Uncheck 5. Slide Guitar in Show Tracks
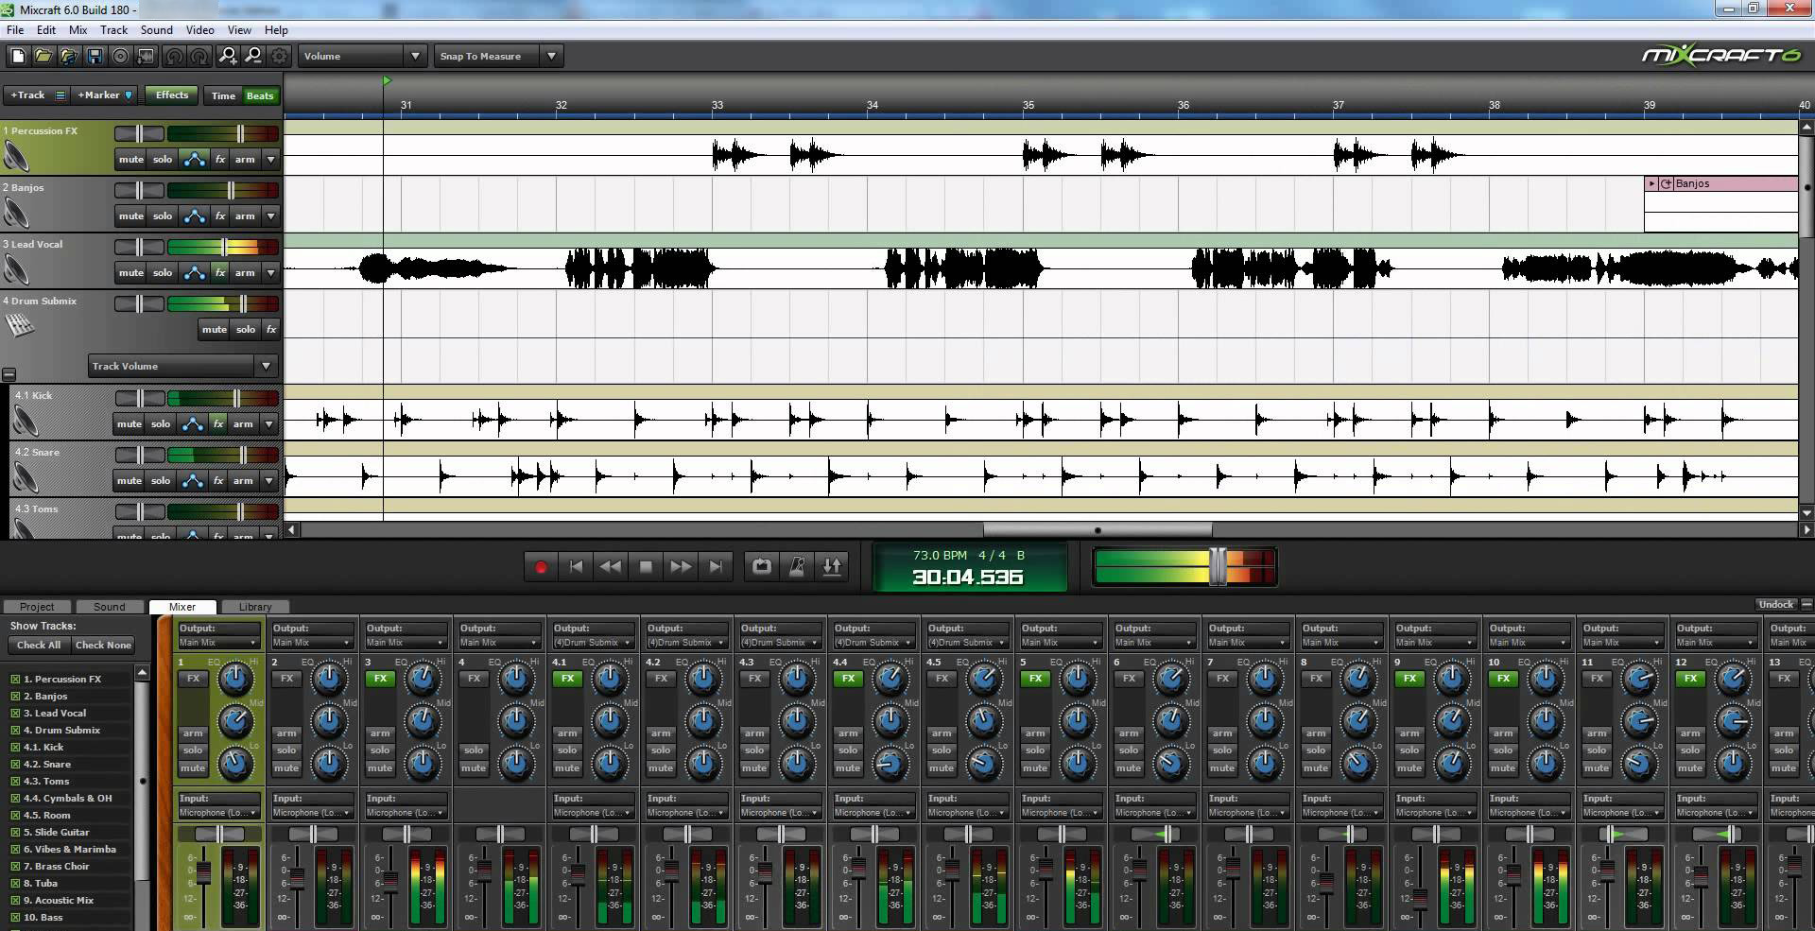Viewport: 1815px width, 931px height. tap(15, 833)
